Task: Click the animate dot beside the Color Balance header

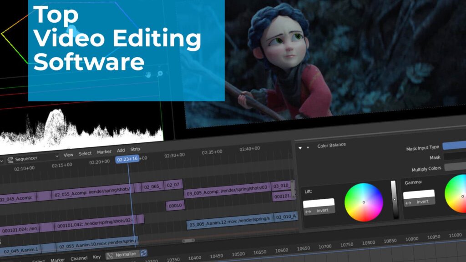Action: point(308,147)
